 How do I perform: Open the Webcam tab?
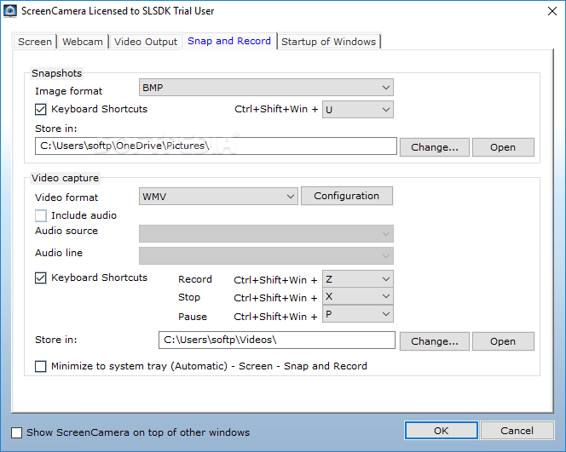coord(83,42)
